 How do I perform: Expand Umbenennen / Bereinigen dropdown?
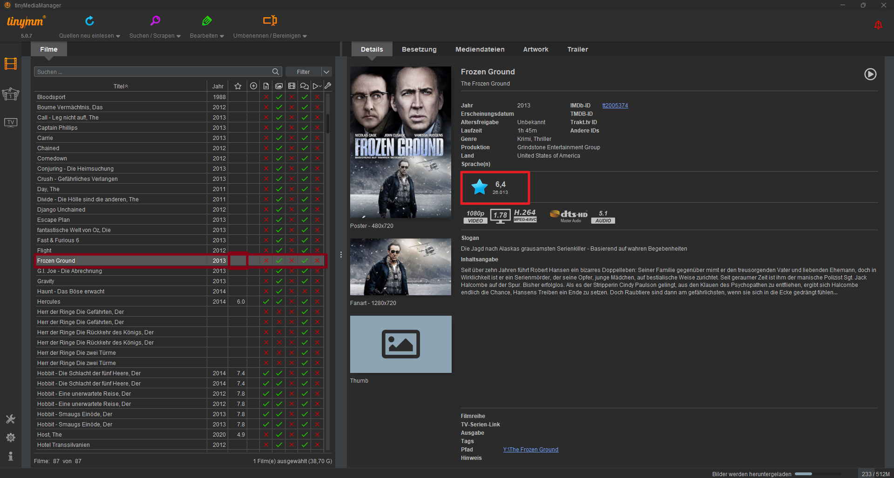coord(305,36)
